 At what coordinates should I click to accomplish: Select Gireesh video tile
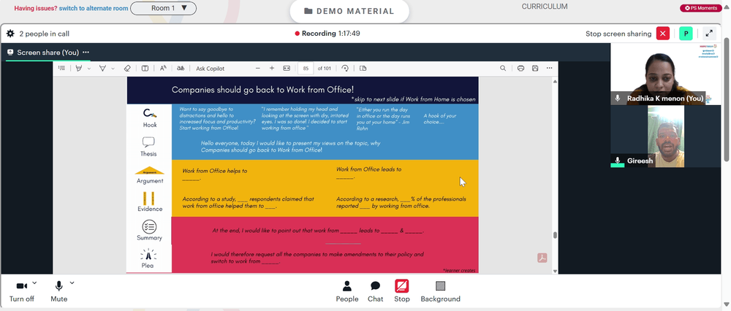click(x=665, y=137)
